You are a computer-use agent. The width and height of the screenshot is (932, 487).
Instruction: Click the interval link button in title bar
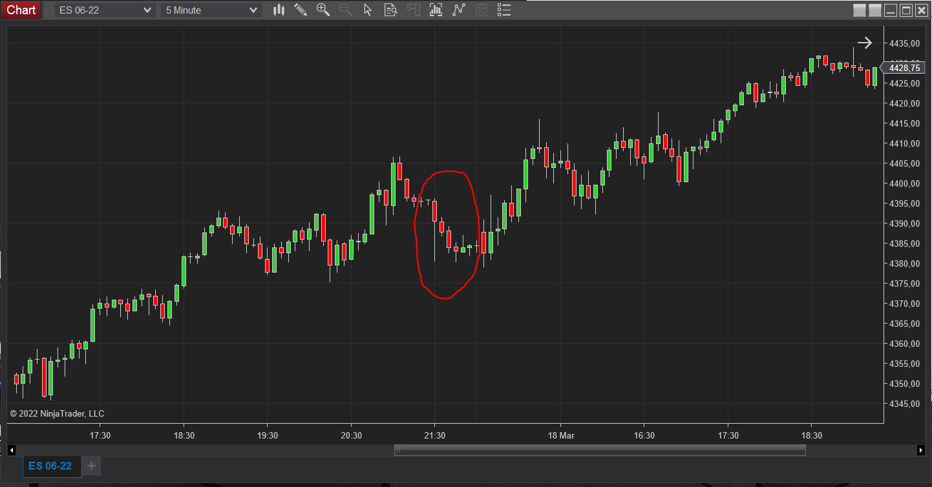tap(874, 10)
